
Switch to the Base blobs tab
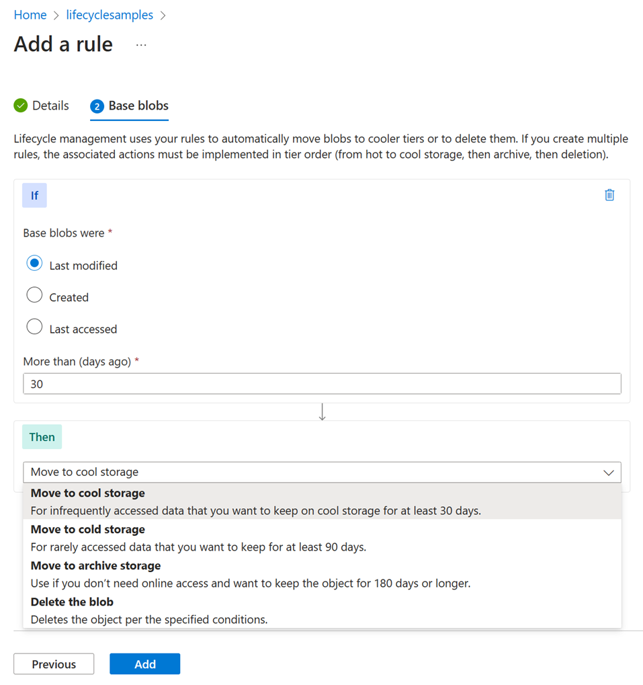(x=136, y=106)
